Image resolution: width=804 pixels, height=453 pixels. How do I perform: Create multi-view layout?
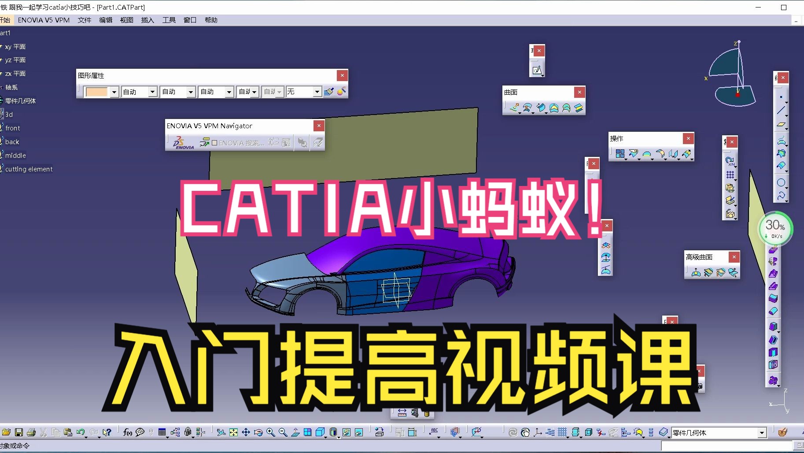pyautogui.click(x=307, y=432)
